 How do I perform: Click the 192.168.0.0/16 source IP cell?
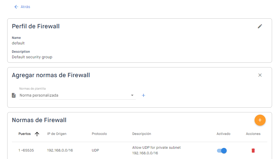60,150
